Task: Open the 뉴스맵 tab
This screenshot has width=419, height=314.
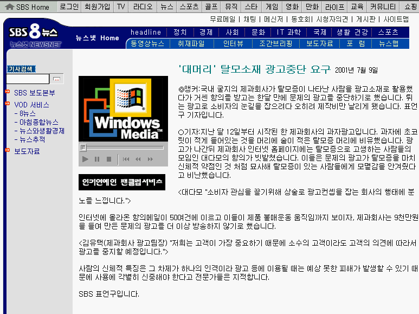Action: pos(389,43)
